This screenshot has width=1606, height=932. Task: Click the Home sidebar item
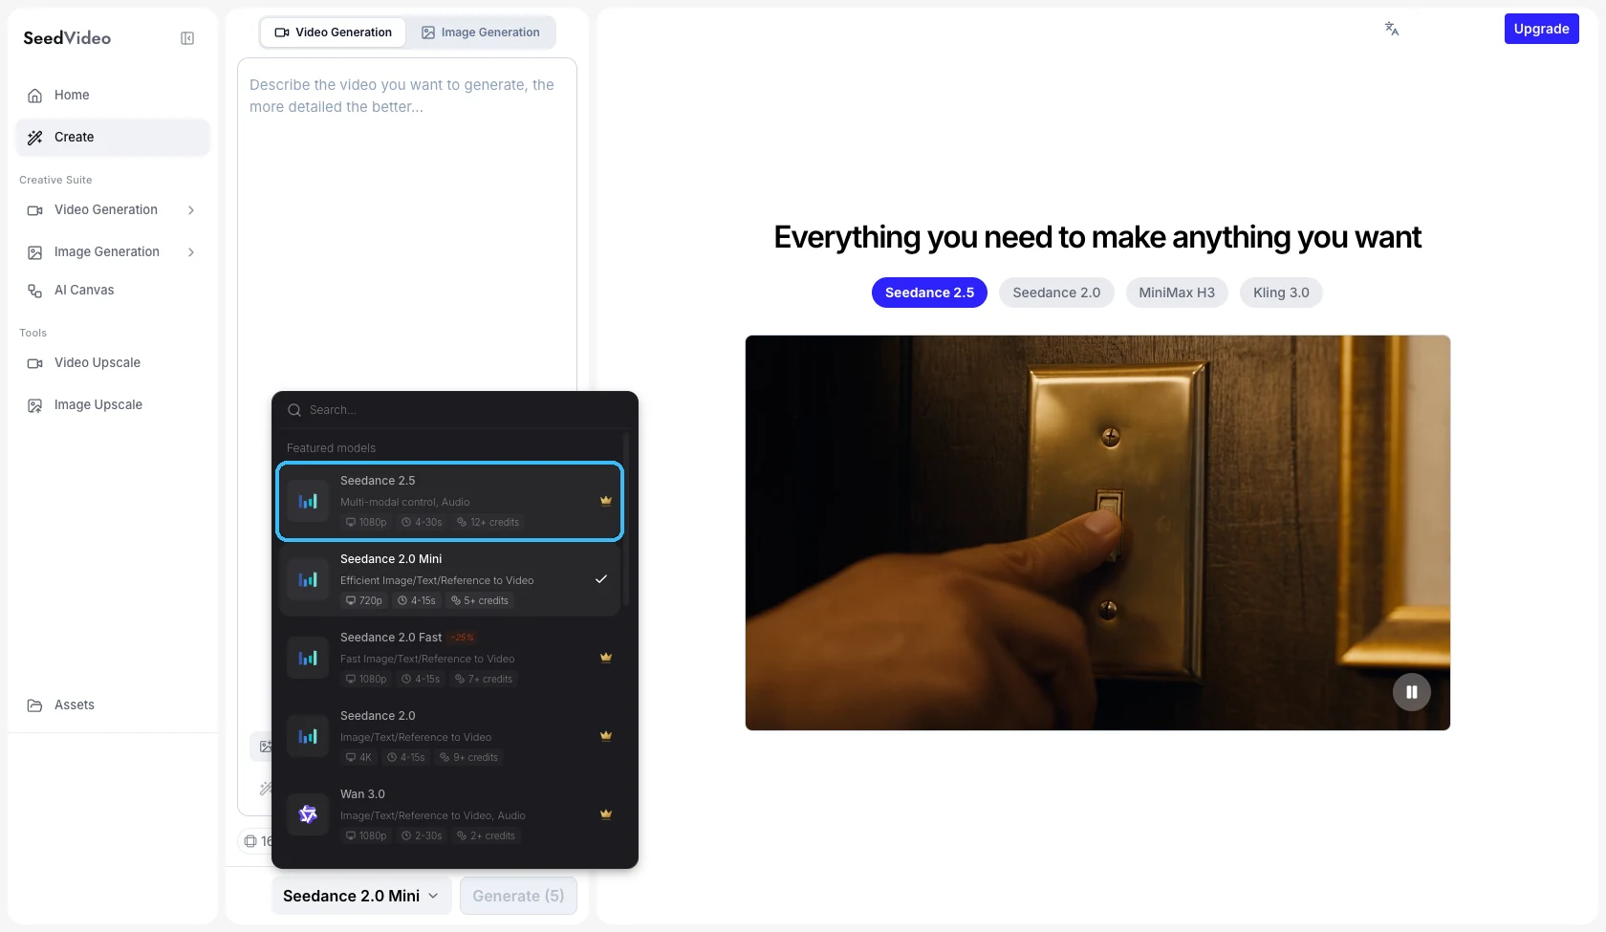pos(113,95)
